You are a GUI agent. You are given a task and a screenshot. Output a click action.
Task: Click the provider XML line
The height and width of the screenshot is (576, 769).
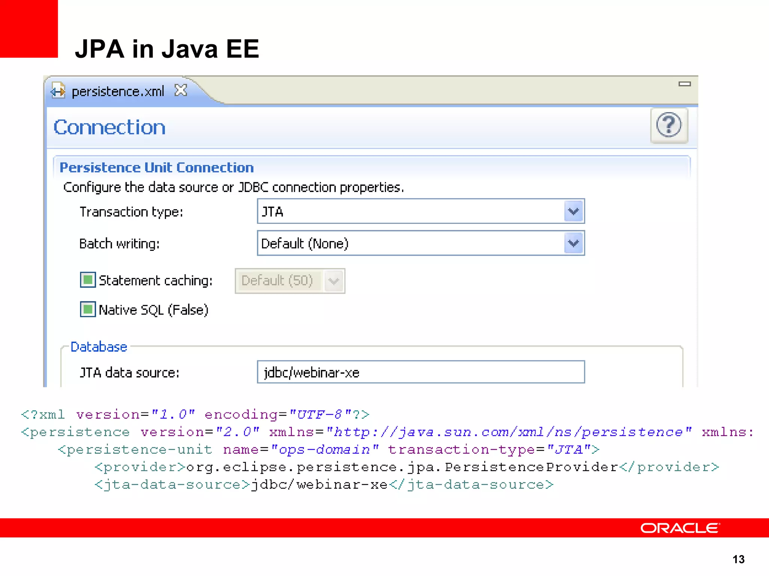point(407,467)
